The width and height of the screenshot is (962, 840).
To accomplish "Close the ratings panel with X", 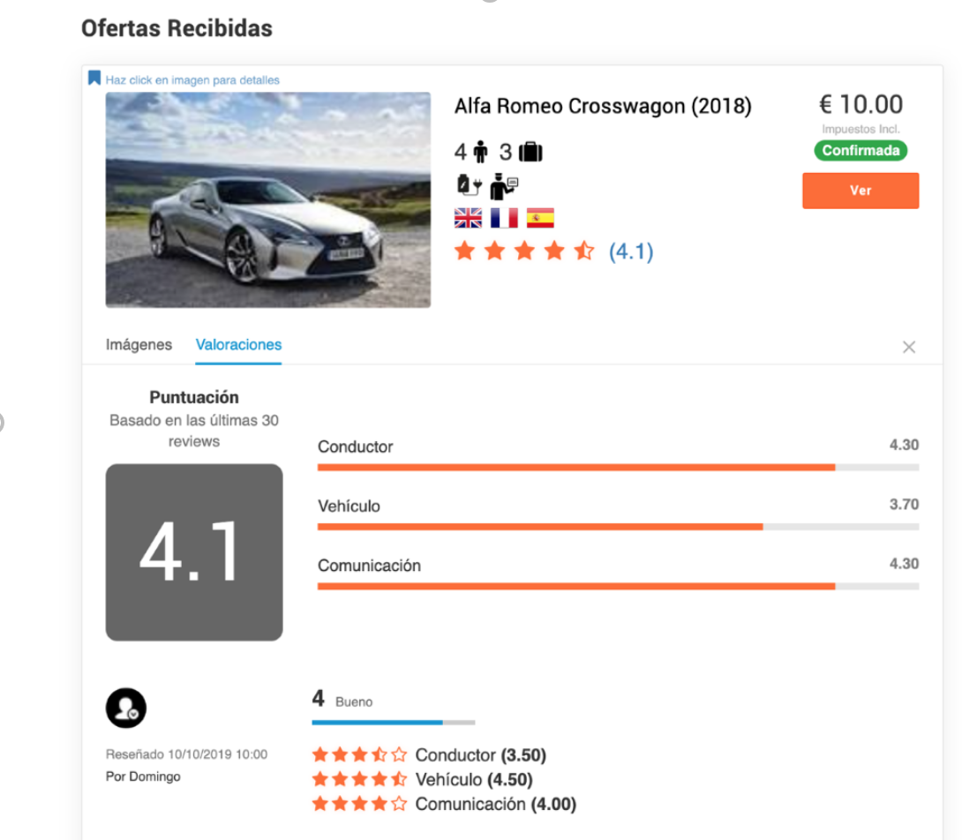I will [x=909, y=347].
